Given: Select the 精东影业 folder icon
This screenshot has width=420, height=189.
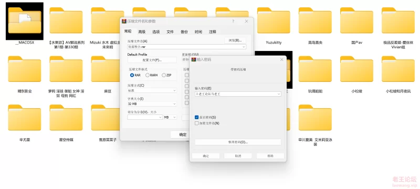Looking at the screenshot, I should click(x=24, y=69).
